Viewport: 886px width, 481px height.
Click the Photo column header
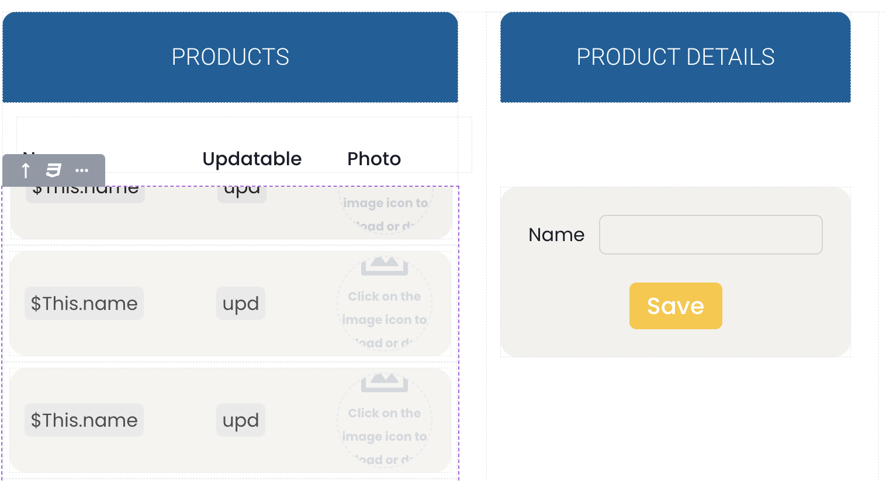374,159
